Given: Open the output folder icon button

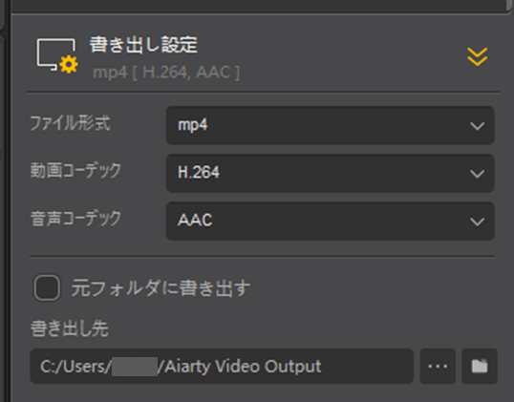Looking at the screenshot, I should pos(480,366).
